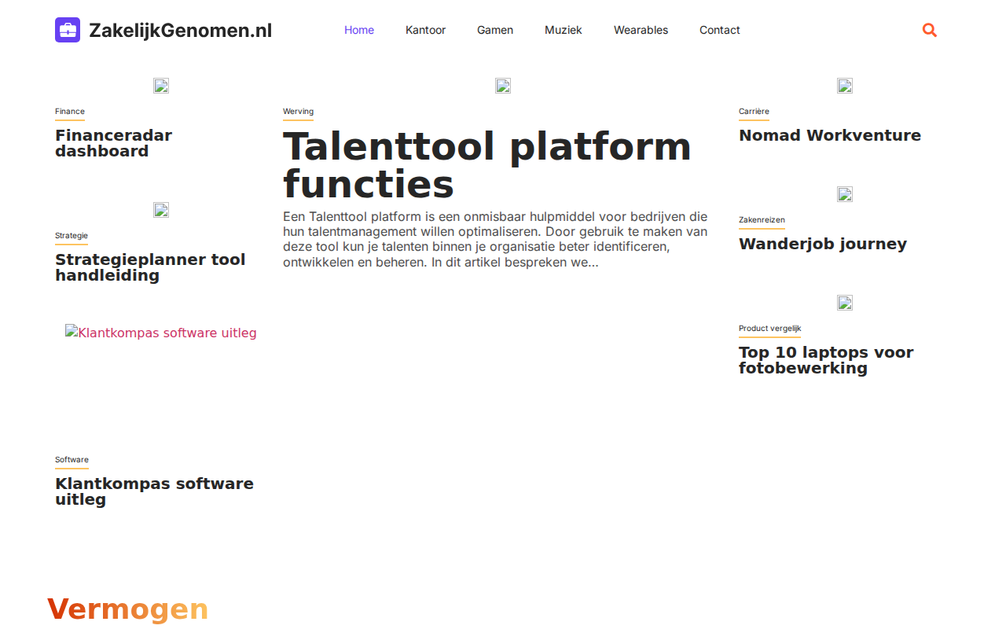
Task: Select Gamen in the navigation bar
Action: click(495, 30)
